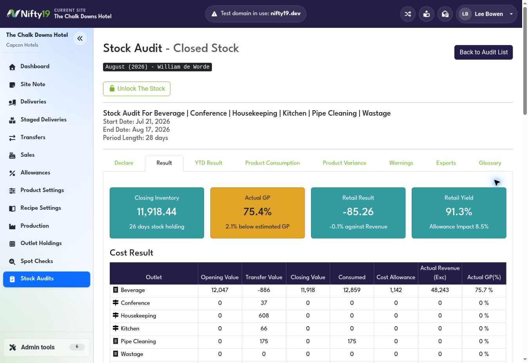
Task: Click the Dashboard house icon
Action: click(x=12, y=67)
